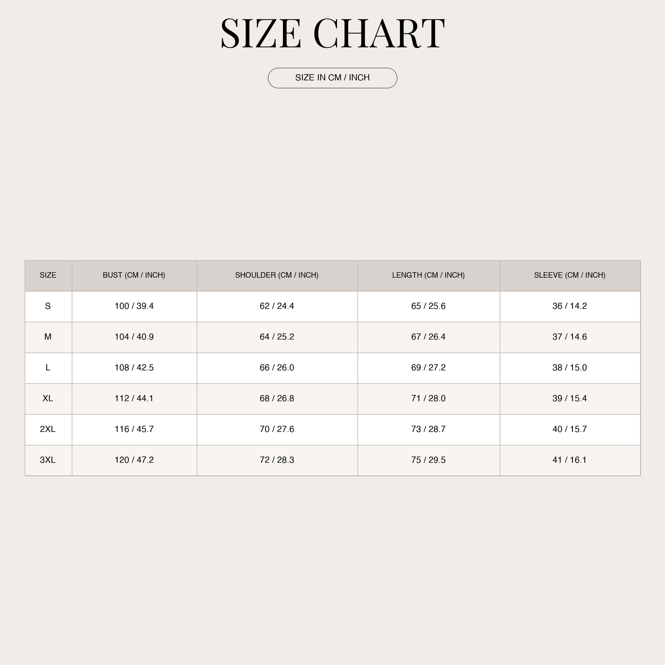Select the BUST (CM / INCH) column header
The width and height of the screenshot is (665, 665).
134,276
